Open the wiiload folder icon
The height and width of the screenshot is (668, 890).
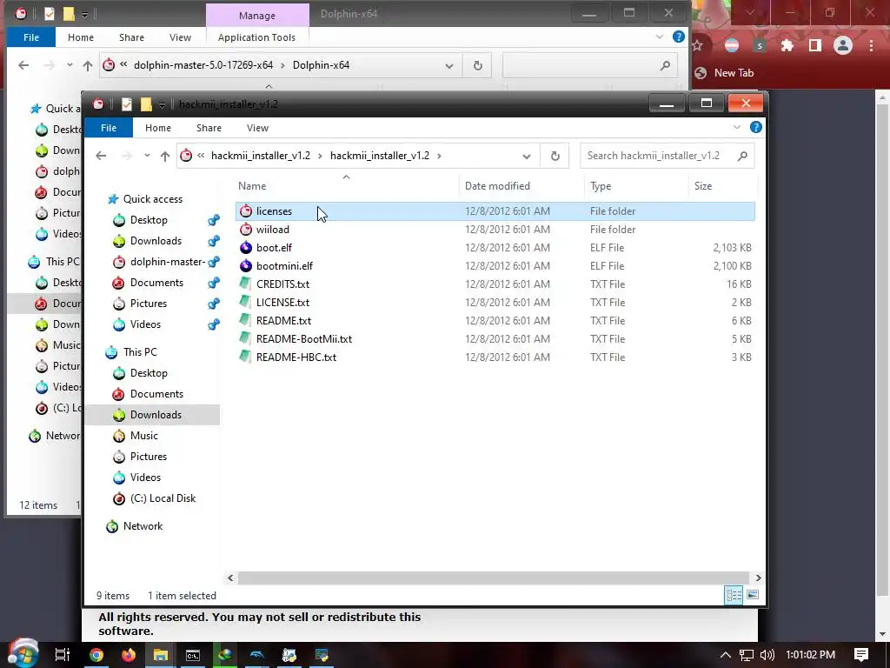pos(246,230)
